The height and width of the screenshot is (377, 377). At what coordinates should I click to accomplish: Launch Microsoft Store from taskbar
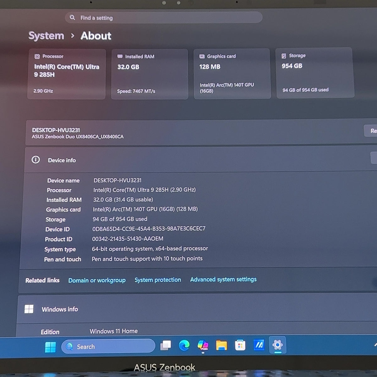tap(240, 345)
